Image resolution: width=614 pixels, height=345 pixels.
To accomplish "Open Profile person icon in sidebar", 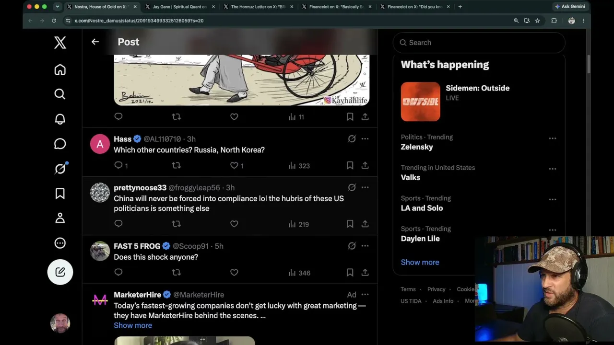I will click(60, 218).
